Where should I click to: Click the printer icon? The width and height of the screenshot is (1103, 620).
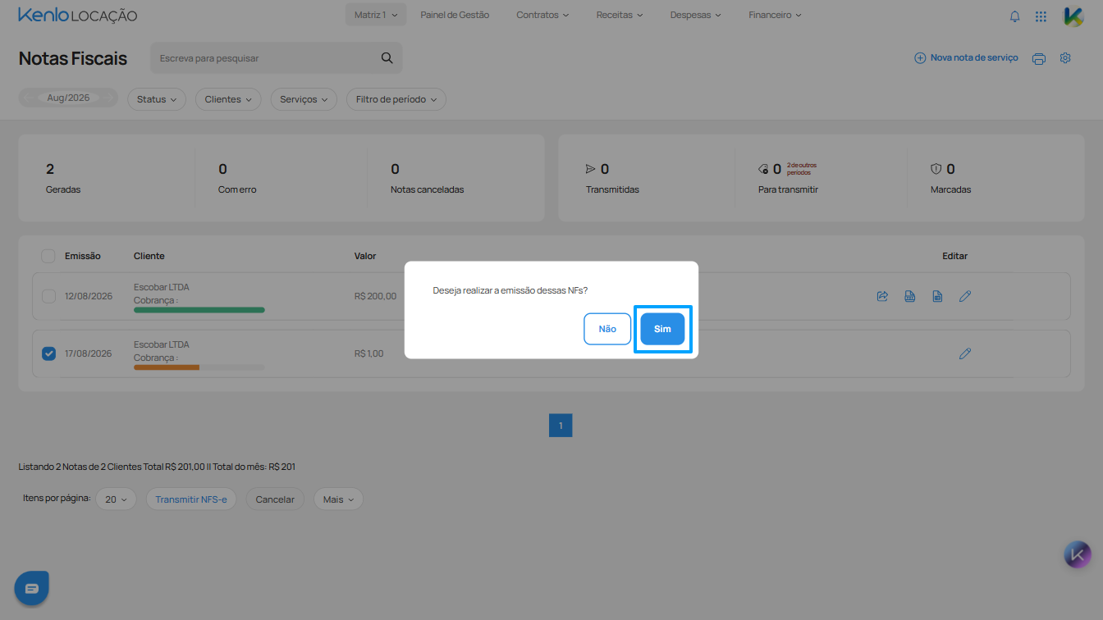(1039, 58)
